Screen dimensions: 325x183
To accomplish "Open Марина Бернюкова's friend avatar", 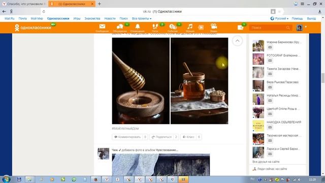I will coord(258,46).
